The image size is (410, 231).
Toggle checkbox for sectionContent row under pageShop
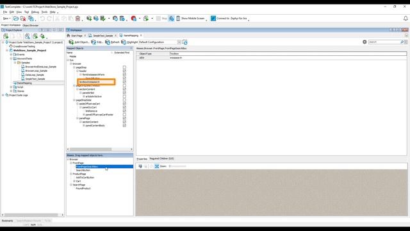[124, 89]
